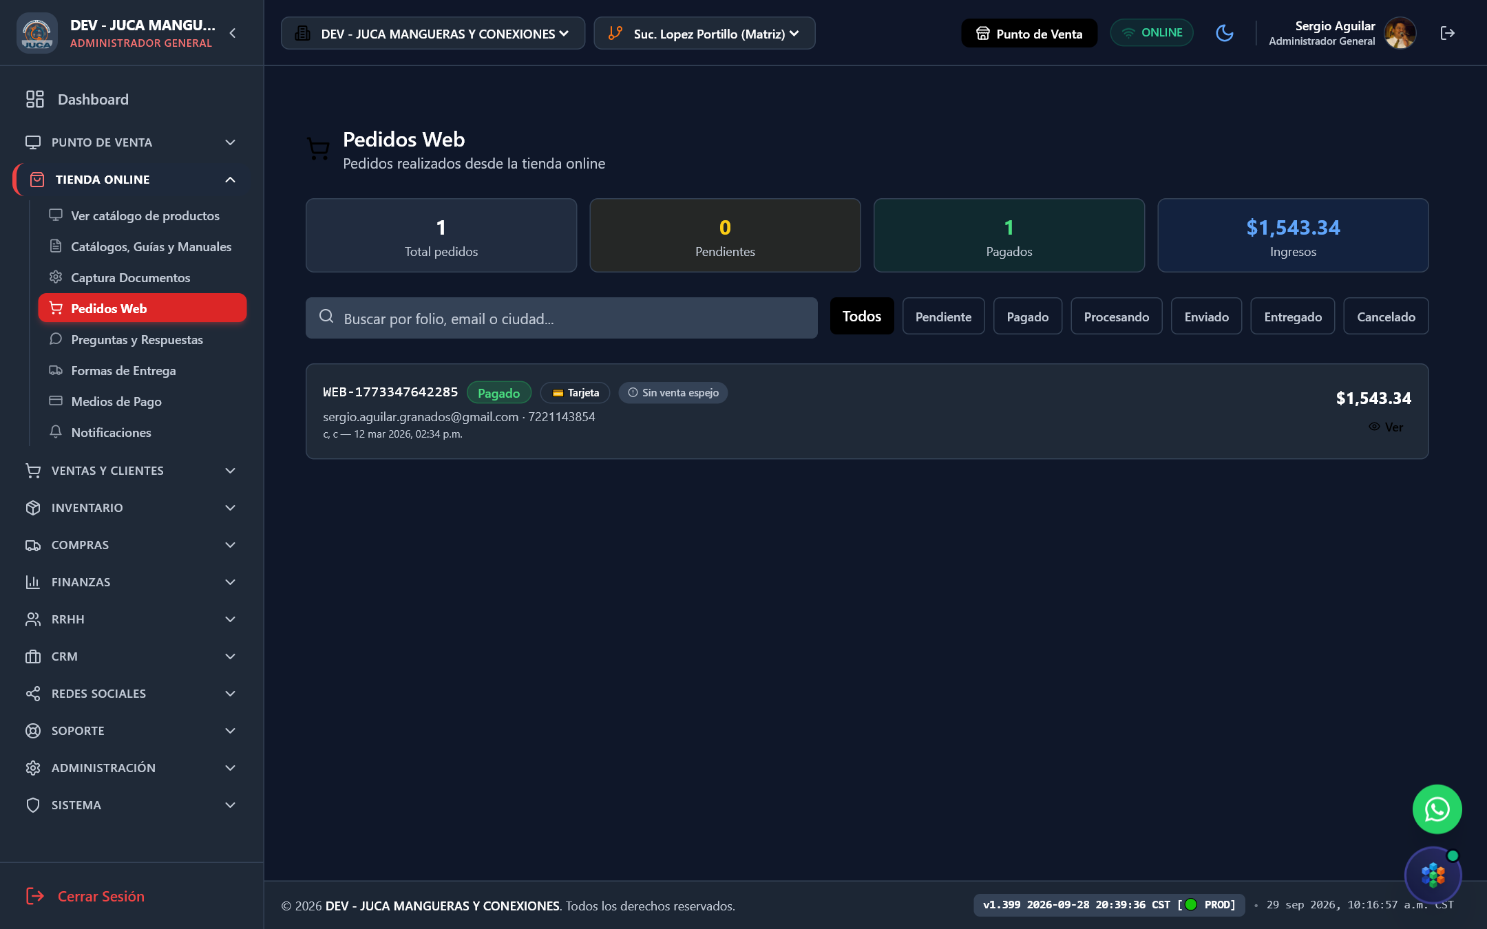The width and height of the screenshot is (1487, 929).
Task: Expand the INVENTARIO section
Action: click(131, 508)
